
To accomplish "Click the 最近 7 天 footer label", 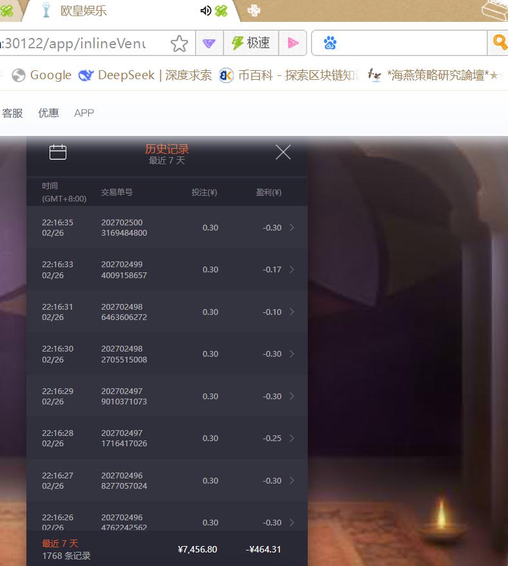I will point(60,543).
